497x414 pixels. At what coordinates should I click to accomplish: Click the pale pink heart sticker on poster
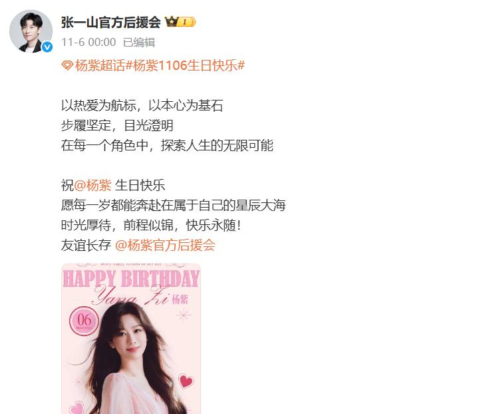tap(77, 407)
